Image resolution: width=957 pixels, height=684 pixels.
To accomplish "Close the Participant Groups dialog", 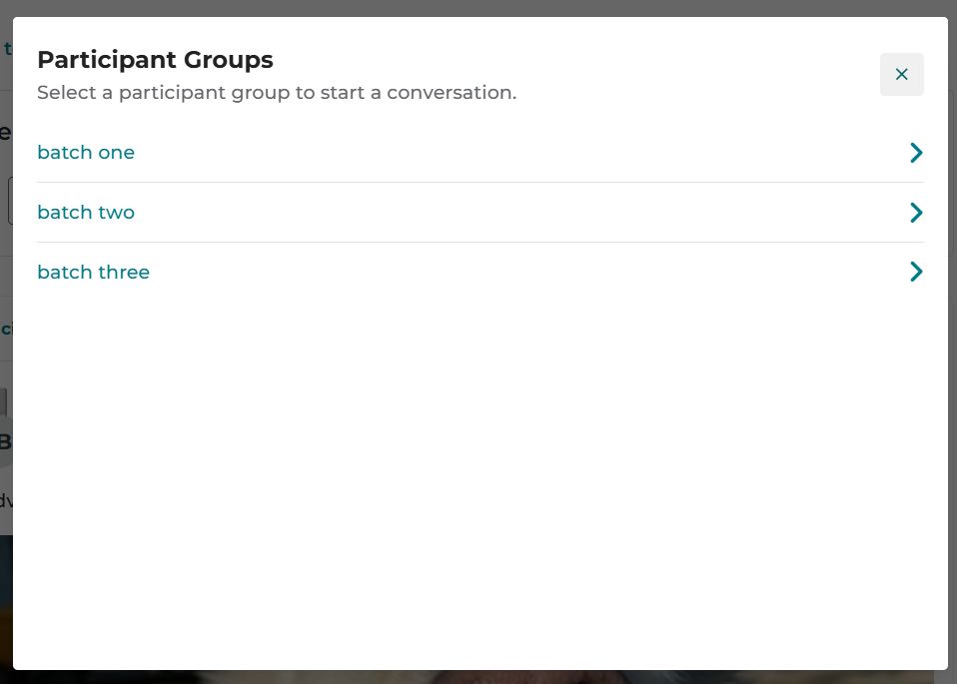I will [x=901, y=75].
